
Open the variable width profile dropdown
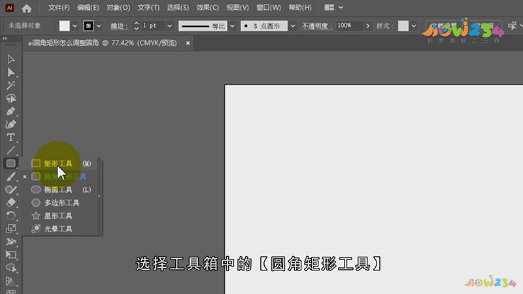point(233,25)
